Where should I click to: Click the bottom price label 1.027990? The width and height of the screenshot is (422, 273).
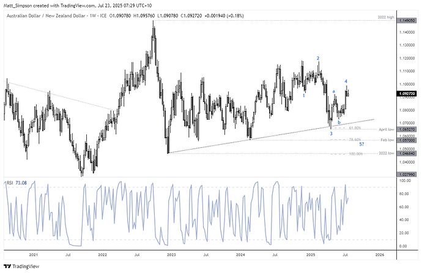407,175
